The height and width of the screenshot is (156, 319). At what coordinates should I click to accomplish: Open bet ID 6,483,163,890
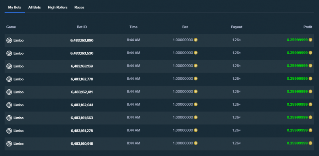click(x=82, y=40)
